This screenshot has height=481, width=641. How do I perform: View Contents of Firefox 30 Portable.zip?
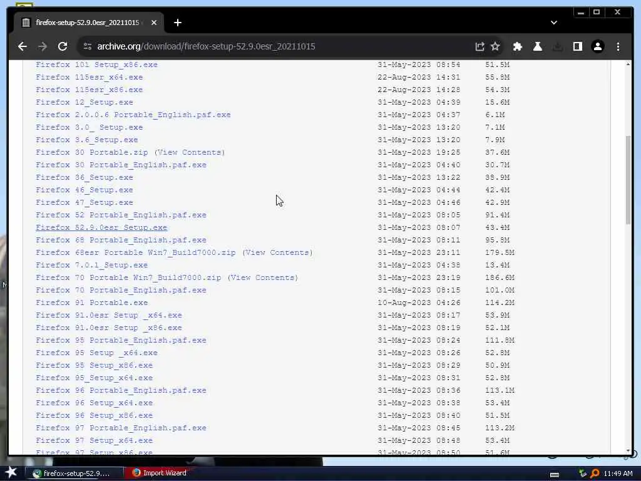[189, 152]
